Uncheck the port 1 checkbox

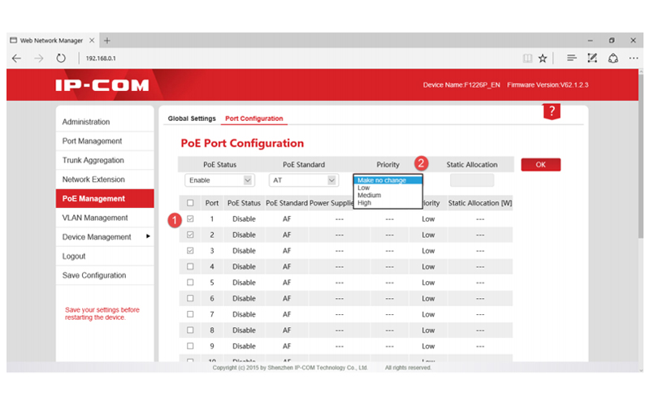coord(190,218)
